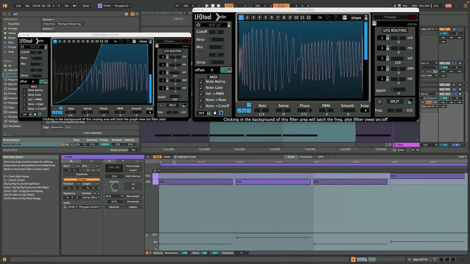Image resolution: width=470 pixels, height=264 pixels.
Task: Toggle the scope display button beside offset in LFOTool/Main
Action: click(226, 70)
